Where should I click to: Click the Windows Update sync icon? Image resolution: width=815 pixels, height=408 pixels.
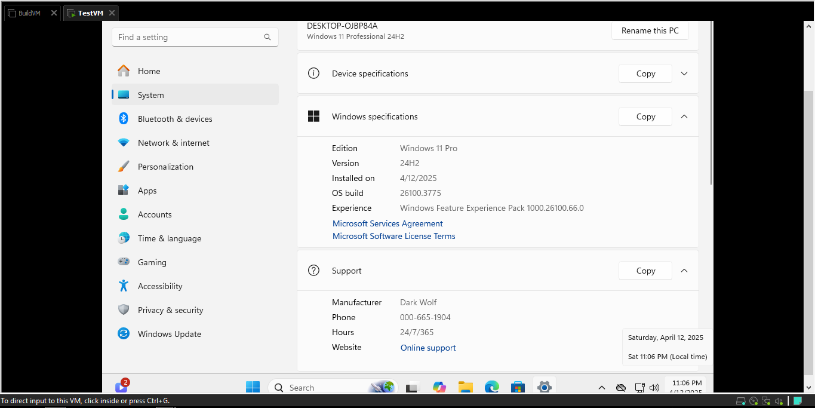tap(124, 334)
